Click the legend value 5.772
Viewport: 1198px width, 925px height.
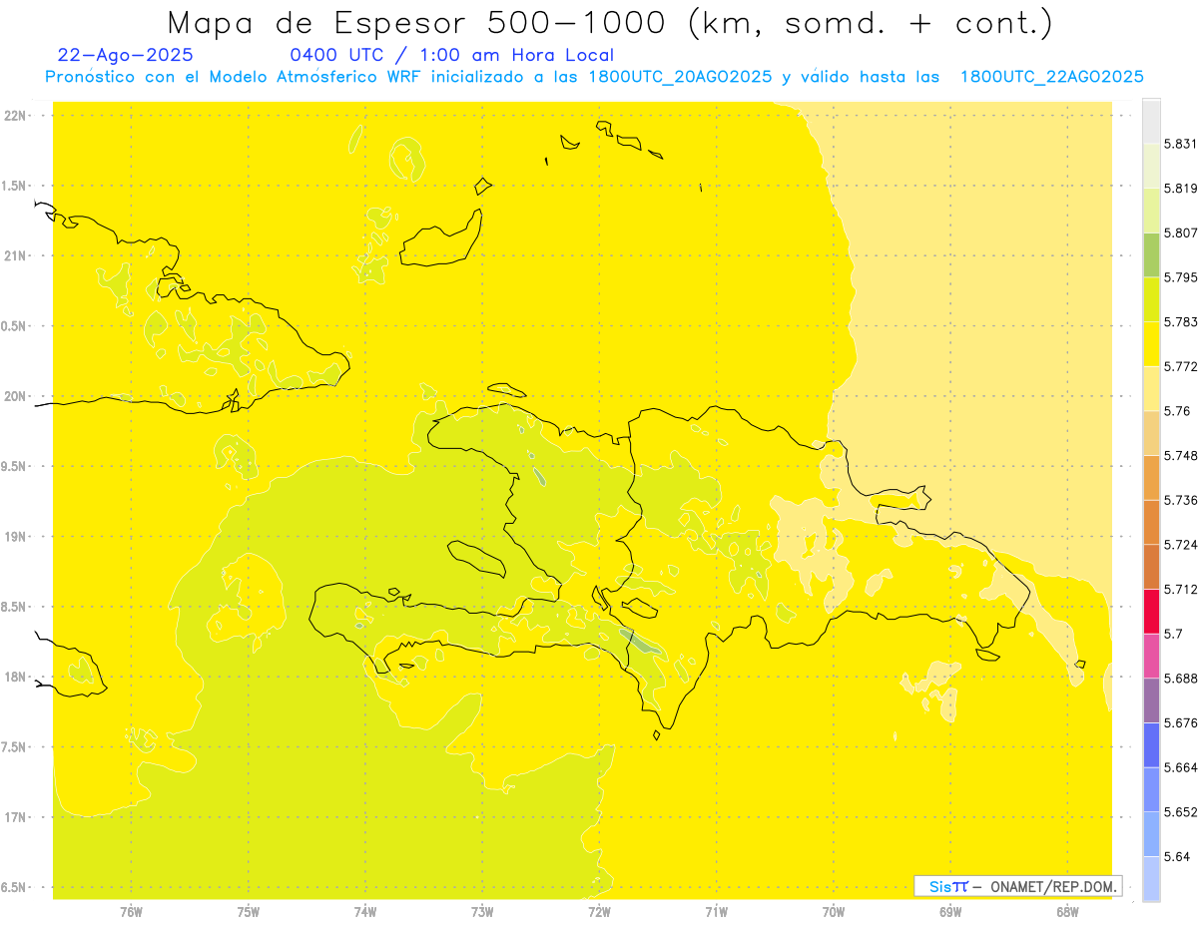coord(1180,366)
